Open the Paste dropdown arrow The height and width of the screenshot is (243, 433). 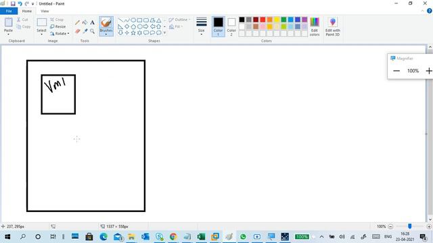[8, 34]
